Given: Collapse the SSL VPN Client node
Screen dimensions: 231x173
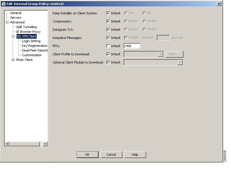Looking at the screenshot, I should coord(13,36).
